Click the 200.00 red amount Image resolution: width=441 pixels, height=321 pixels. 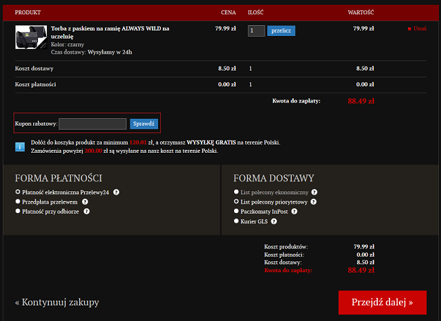93,151
